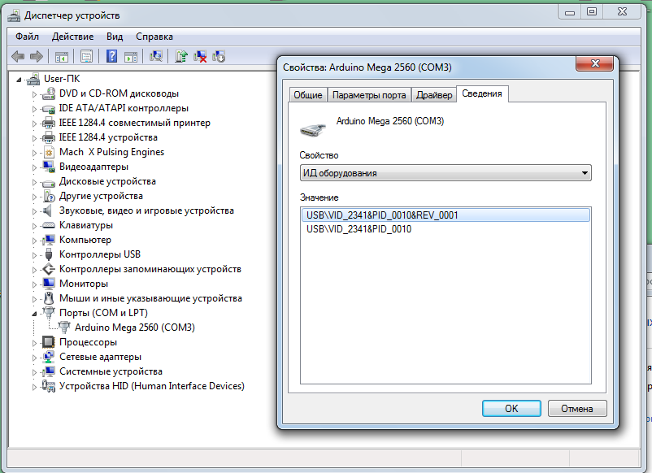Open the Вид menu
Image resolution: width=652 pixels, height=473 pixels.
coord(115,37)
